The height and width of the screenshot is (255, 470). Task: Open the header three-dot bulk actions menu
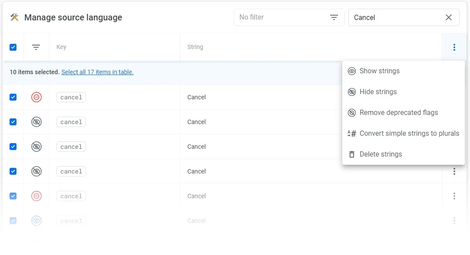pyautogui.click(x=454, y=47)
